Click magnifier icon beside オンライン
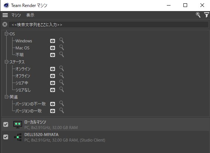The height and width of the screenshot is (153, 210). 62,69
